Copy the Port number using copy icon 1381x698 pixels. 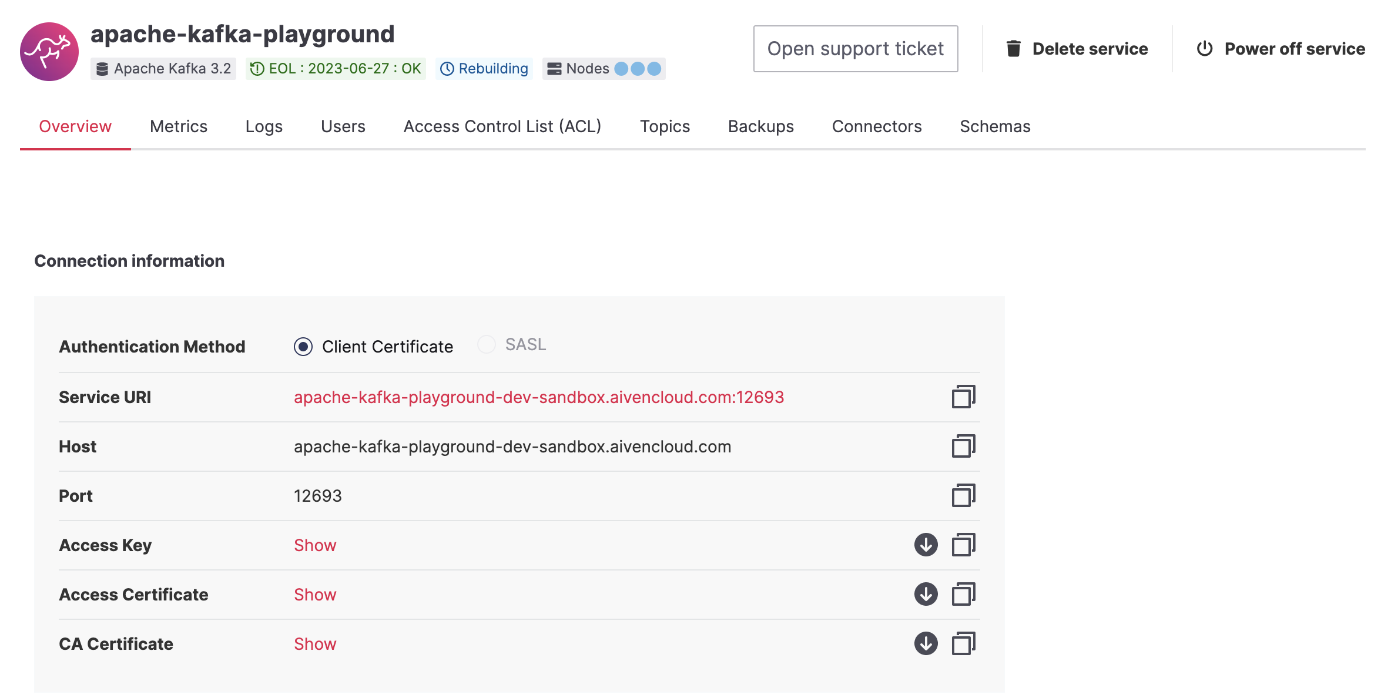963,495
